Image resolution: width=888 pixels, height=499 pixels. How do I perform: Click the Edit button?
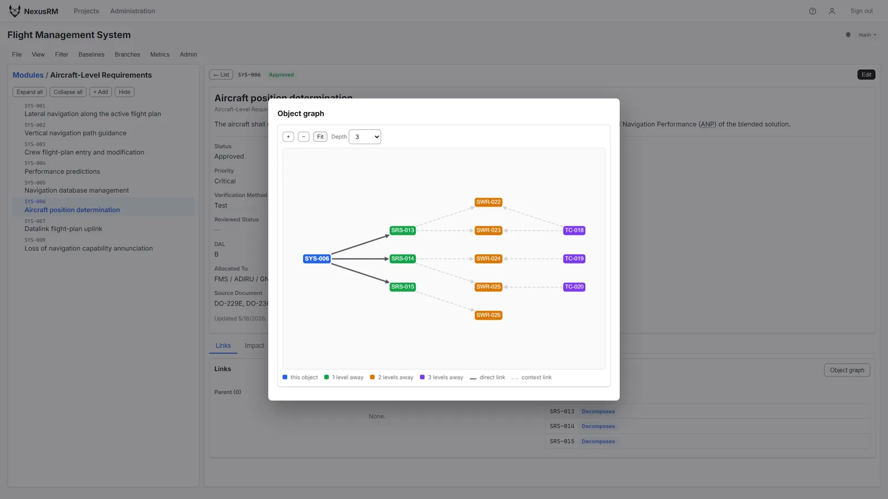866,75
